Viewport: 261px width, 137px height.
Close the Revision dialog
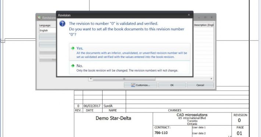[189, 15]
